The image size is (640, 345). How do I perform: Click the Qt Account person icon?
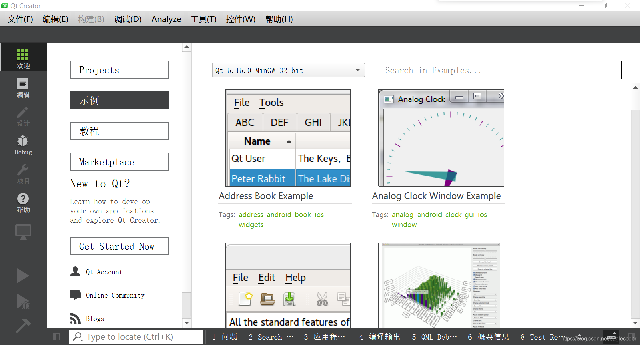(x=75, y=272)
